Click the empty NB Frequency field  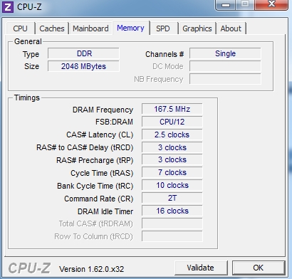pos(225,79)
